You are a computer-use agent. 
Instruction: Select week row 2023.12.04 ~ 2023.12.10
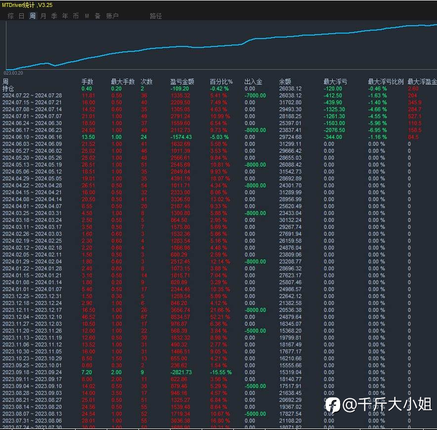click(218, 317)
